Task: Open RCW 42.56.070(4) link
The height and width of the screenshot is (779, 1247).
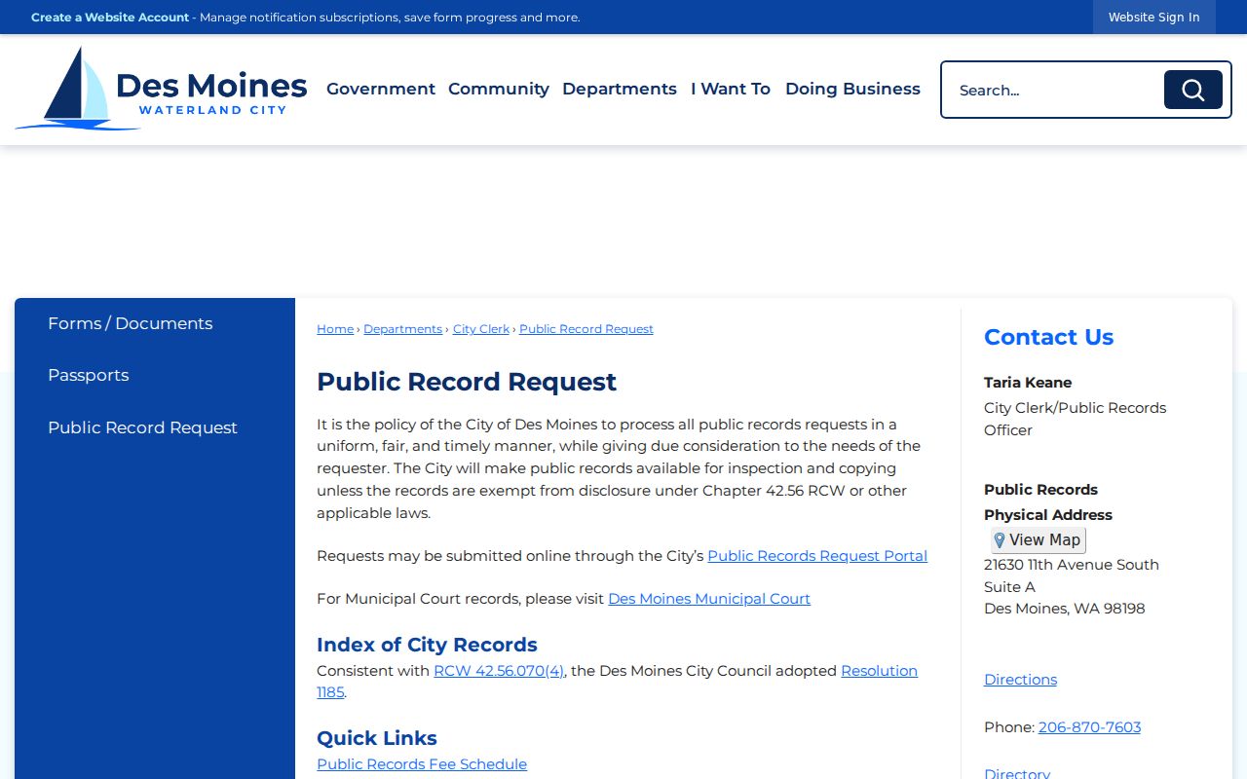Action: pyautogui.click(x=499, y=671)
